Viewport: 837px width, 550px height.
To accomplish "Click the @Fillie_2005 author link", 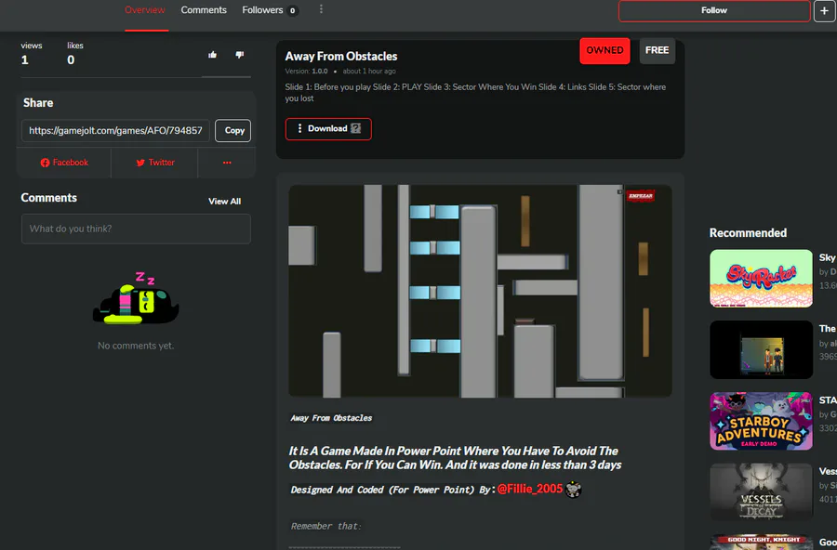I will point(529,490).
